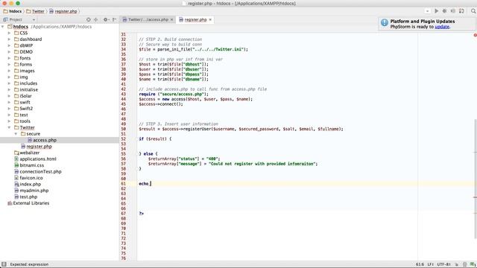Click the Hide Project panel icon

(114, 19)
